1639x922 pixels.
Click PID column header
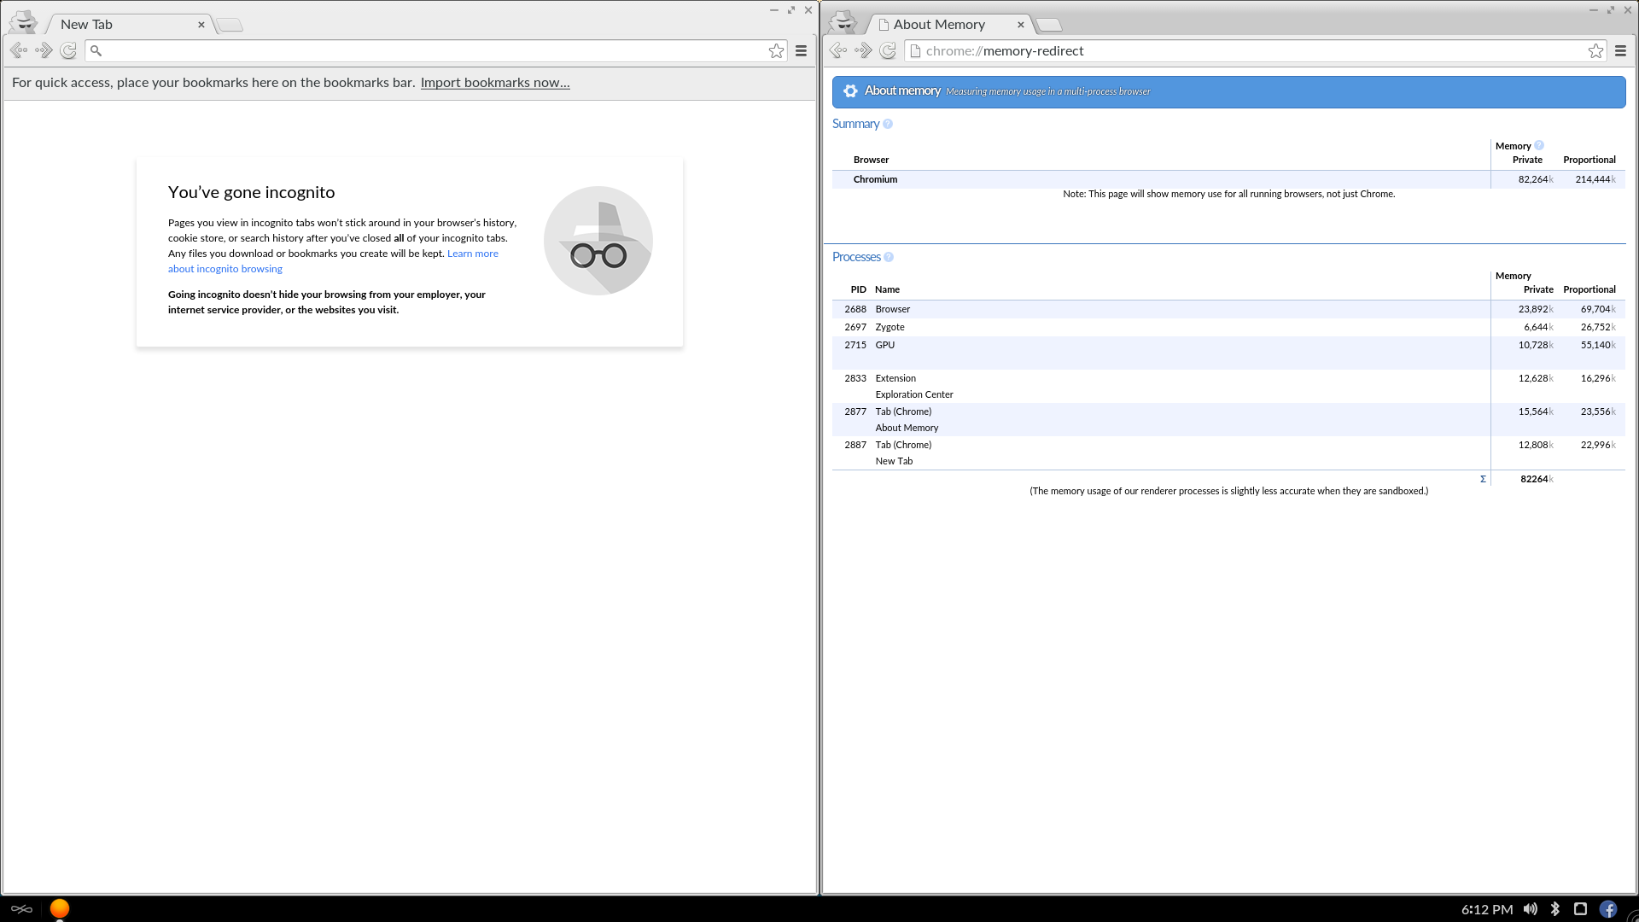point(858,289)
